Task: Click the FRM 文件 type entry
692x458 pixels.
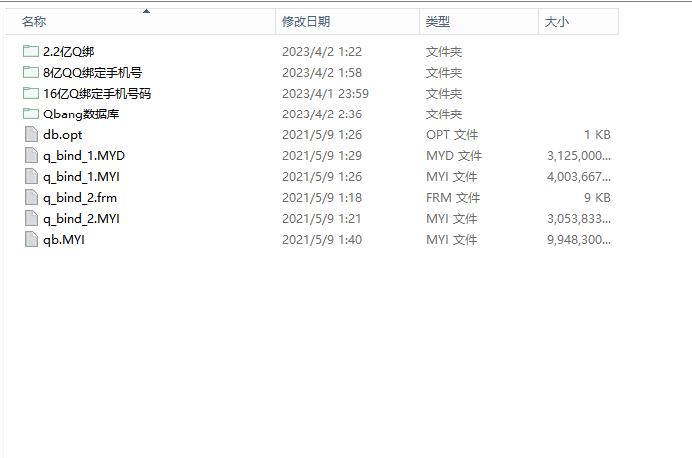Action: (453, 198)
